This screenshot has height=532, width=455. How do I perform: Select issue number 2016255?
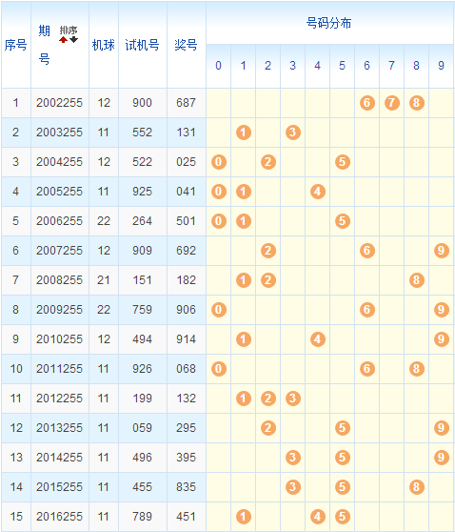[59, 517]
